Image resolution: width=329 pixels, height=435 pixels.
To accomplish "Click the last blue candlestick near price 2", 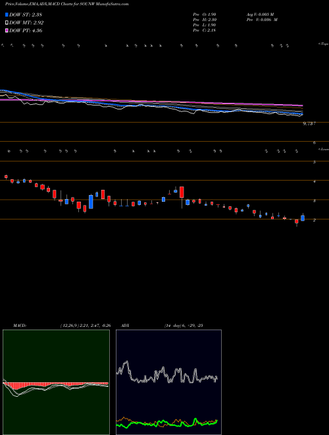I will [x=303, y=218].
